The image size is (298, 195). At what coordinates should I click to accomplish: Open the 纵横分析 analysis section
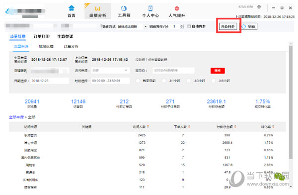point(98,11)
